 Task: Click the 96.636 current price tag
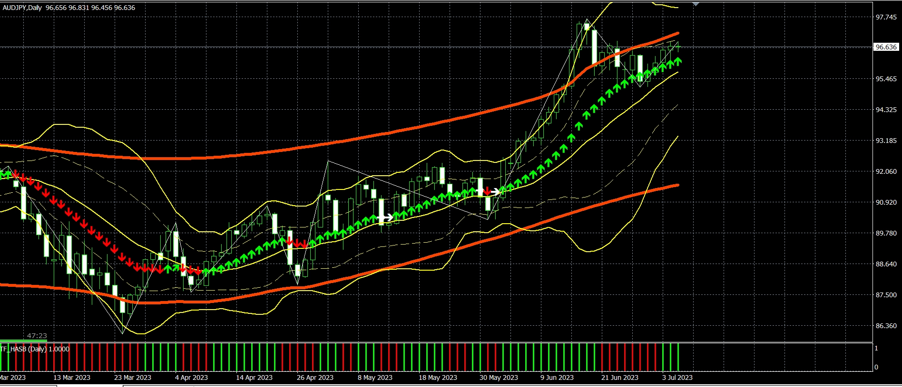tap(886, 47)
